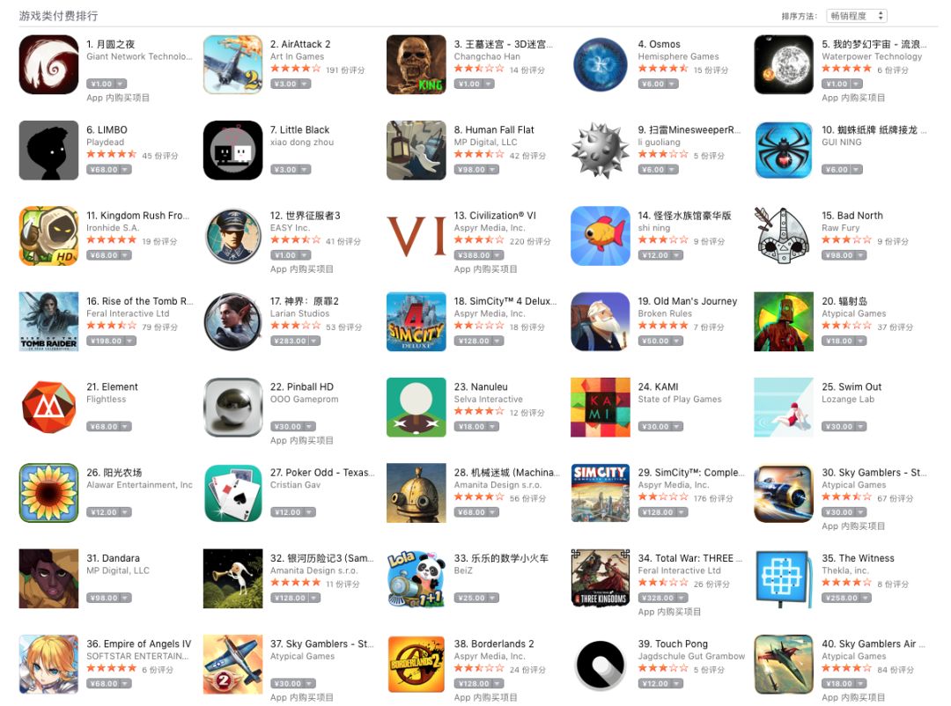Open developer Playdead under LIMBO
This screenshot has height=706, width=951.
pyautogui.click(x=105, y=142)
